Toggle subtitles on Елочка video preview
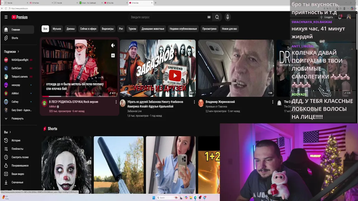Image resolution: width=358 pixels, height=201 pixels. point(113,56)
